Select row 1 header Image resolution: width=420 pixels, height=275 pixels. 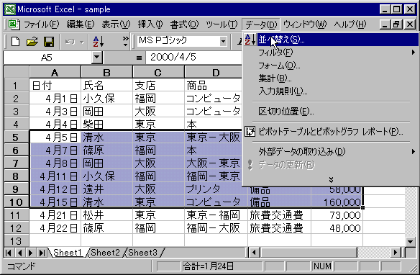(16, 86)
